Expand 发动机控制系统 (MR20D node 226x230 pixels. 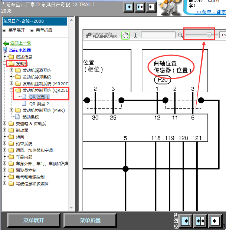tap(11, 83)
